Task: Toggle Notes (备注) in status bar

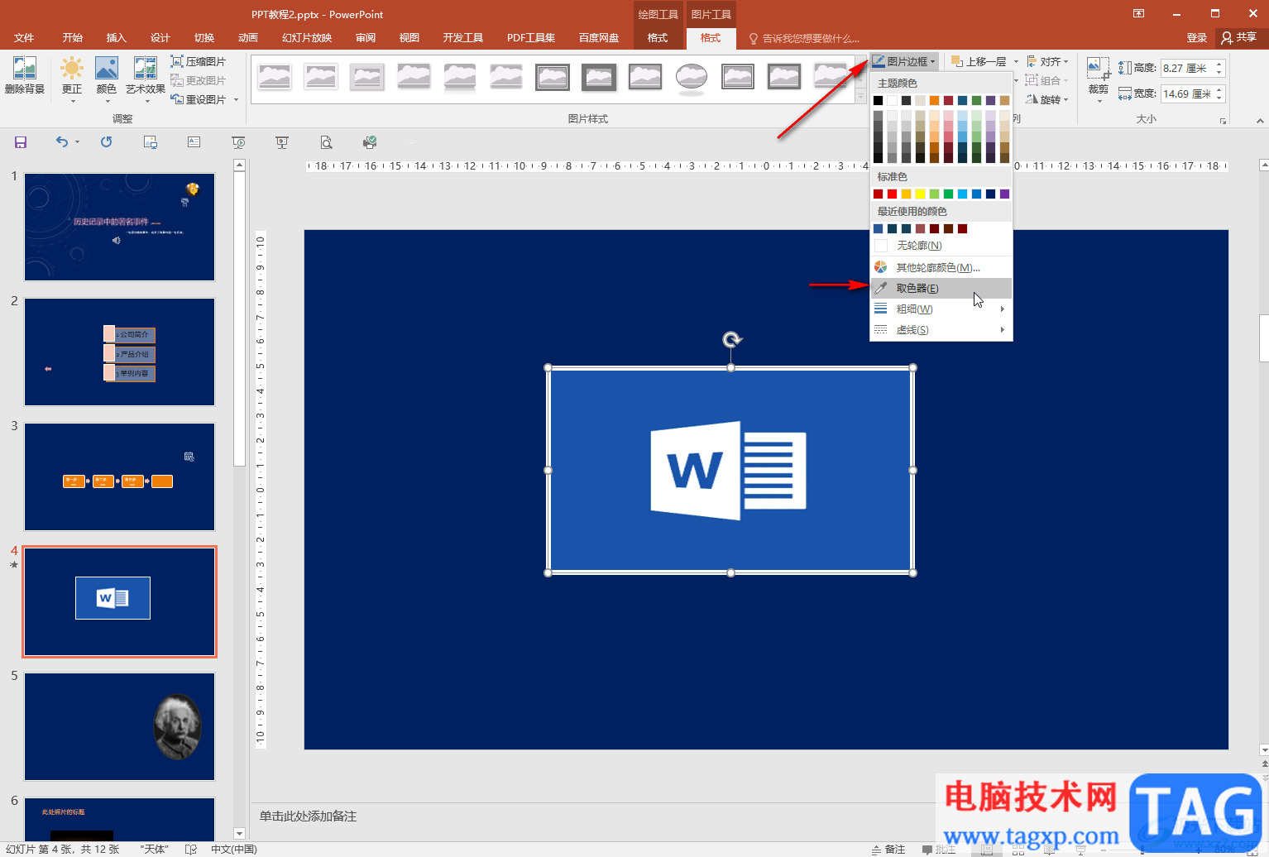Action: (888, 850)
